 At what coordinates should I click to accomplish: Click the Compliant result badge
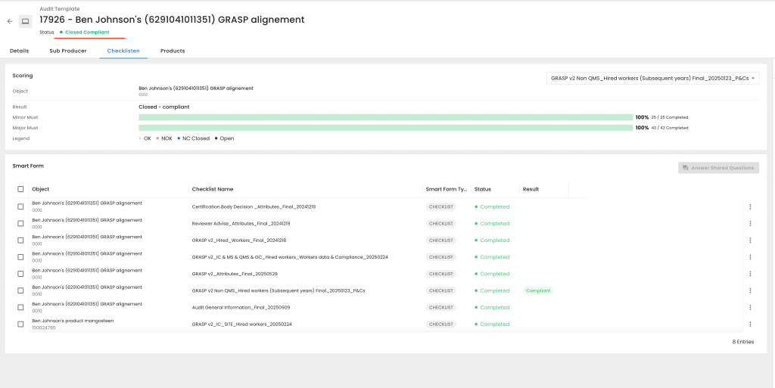(538, 290)
